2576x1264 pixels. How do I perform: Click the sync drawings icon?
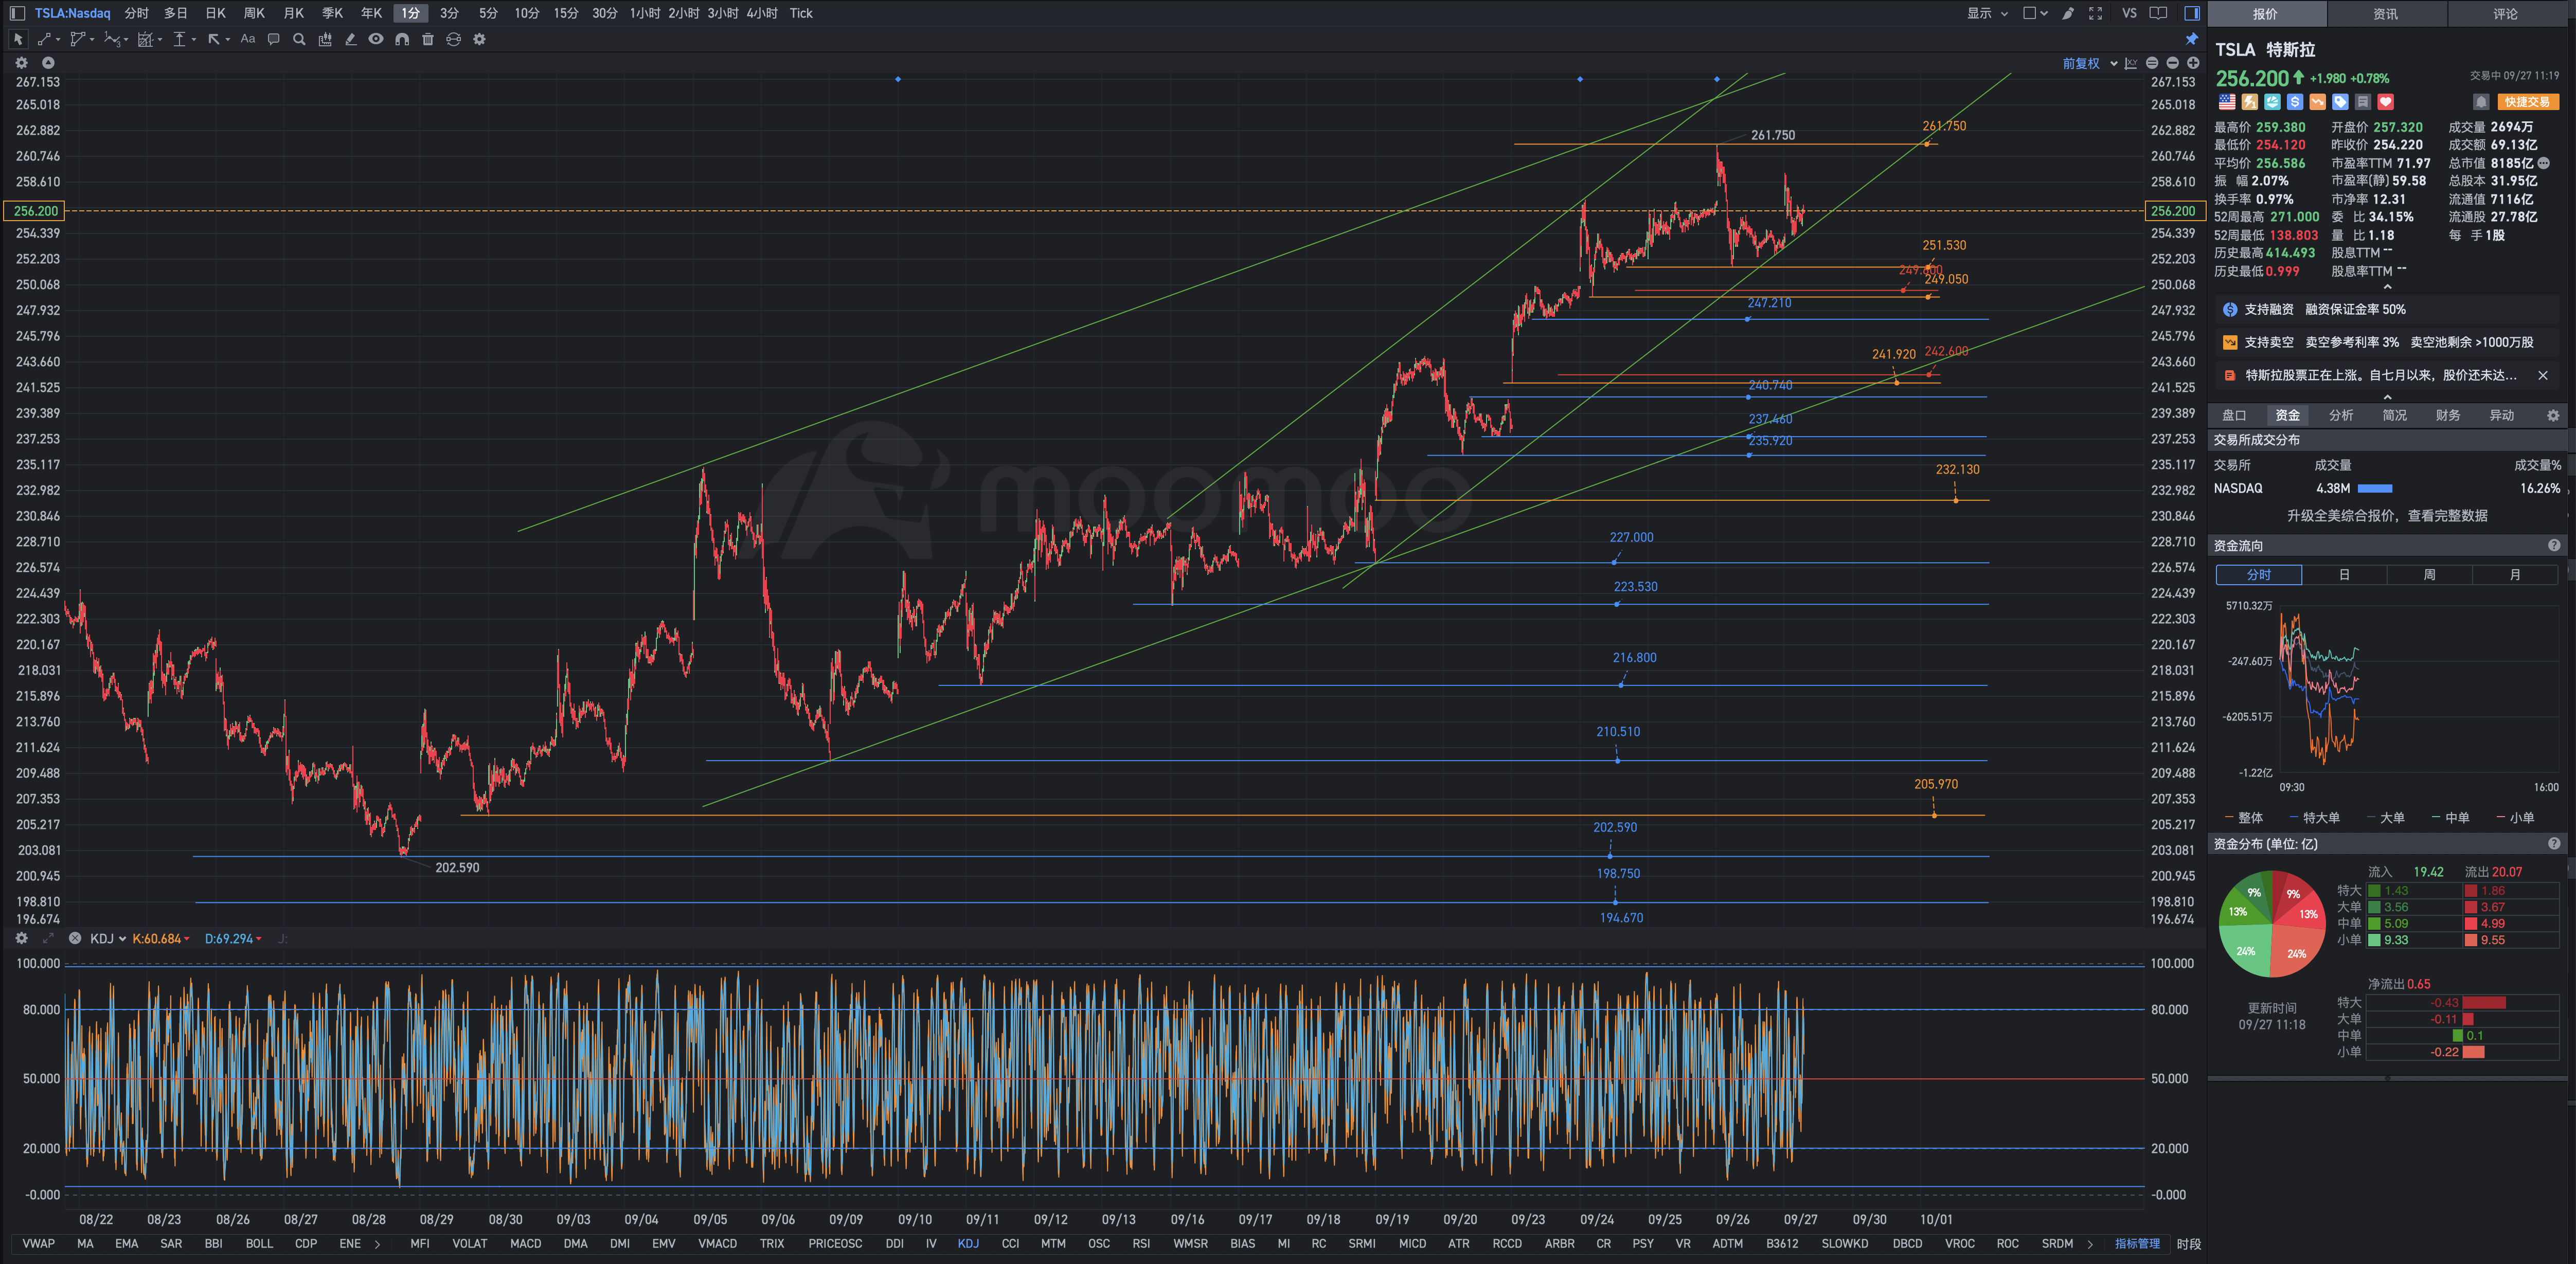(453, 39)
